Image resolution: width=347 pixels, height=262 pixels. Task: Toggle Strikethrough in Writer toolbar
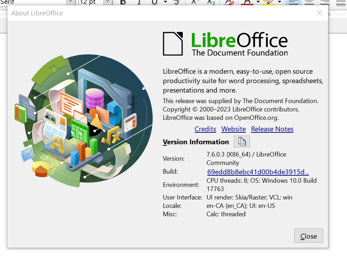click(176, 2)
